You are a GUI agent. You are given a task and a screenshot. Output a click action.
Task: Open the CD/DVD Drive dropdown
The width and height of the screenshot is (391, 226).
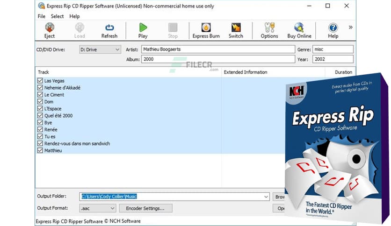pyautogui.click(x=100, y=49)
